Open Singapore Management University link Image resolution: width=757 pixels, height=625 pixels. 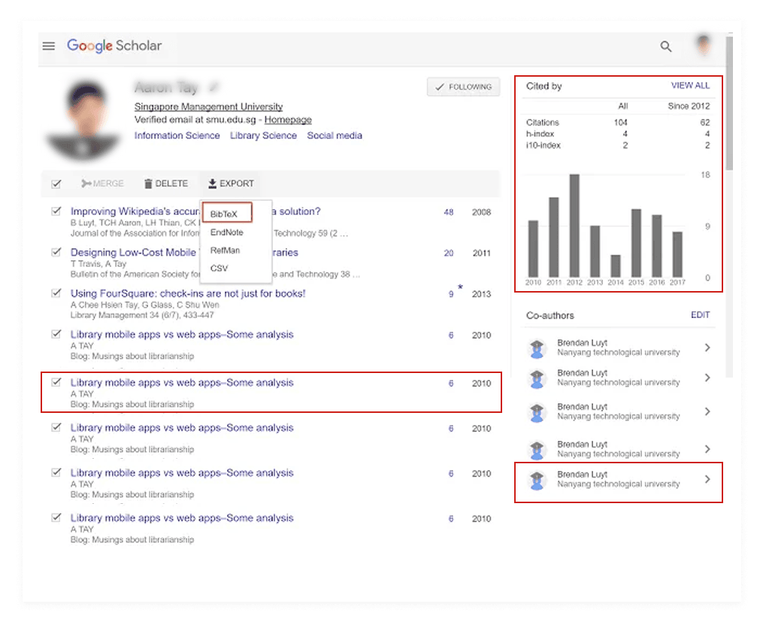(x=208, y=106)
